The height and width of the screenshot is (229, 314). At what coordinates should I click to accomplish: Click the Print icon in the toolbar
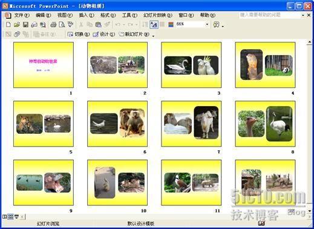pyautogui.click(x=53, y=24)
